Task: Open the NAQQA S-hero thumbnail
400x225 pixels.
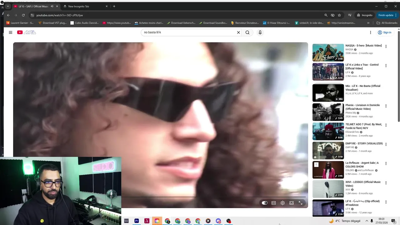Action: 328,52
